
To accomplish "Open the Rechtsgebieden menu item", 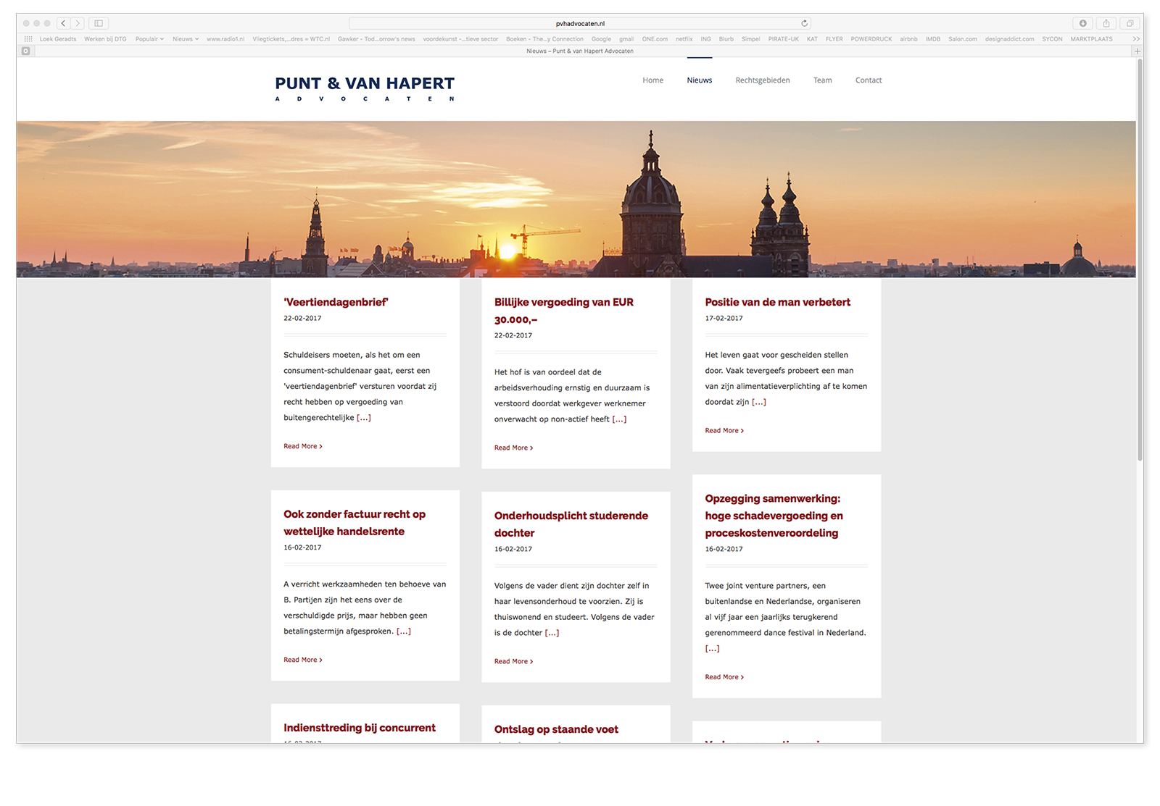I will click(762, 80).
